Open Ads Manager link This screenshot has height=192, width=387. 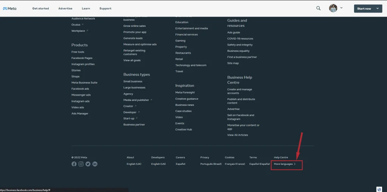point(80,113)
